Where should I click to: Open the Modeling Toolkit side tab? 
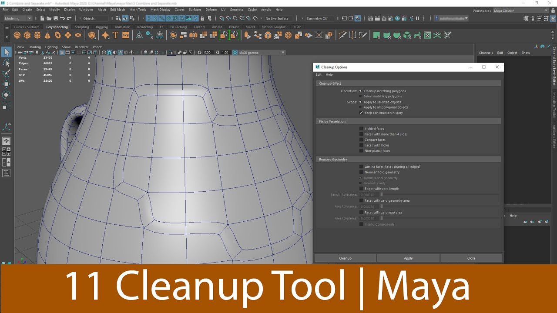(554, 104)
